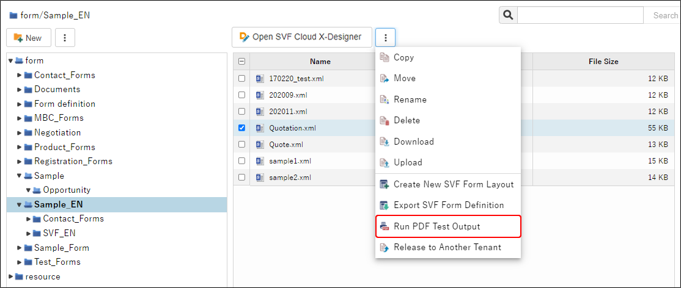Expand the Sample_Form folder arrow

click(20, 248)
